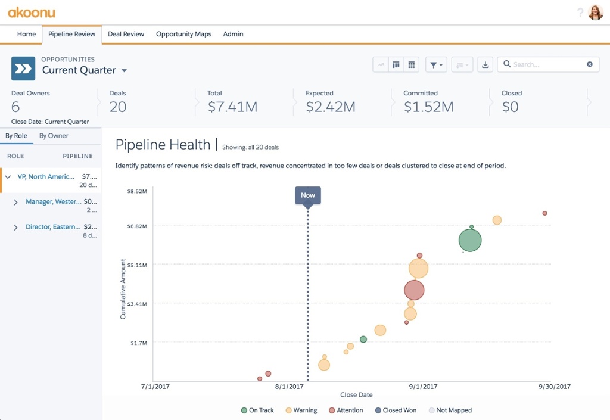Click the Now marker on the chart
Screen dimensions: 610x420
pos(307,195)
